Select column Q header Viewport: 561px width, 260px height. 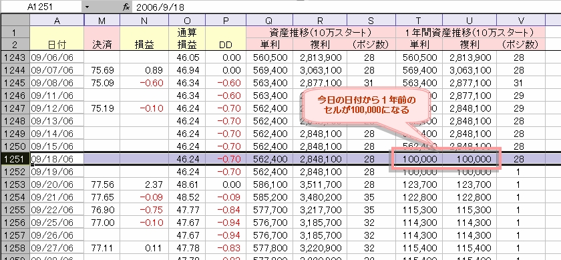click(x=269, y=21)
